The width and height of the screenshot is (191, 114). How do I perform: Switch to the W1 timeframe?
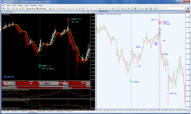[x=76, y=8]
